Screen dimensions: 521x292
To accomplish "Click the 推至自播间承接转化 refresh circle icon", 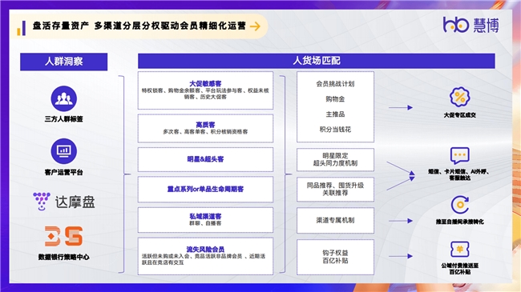I will (460, 205).
